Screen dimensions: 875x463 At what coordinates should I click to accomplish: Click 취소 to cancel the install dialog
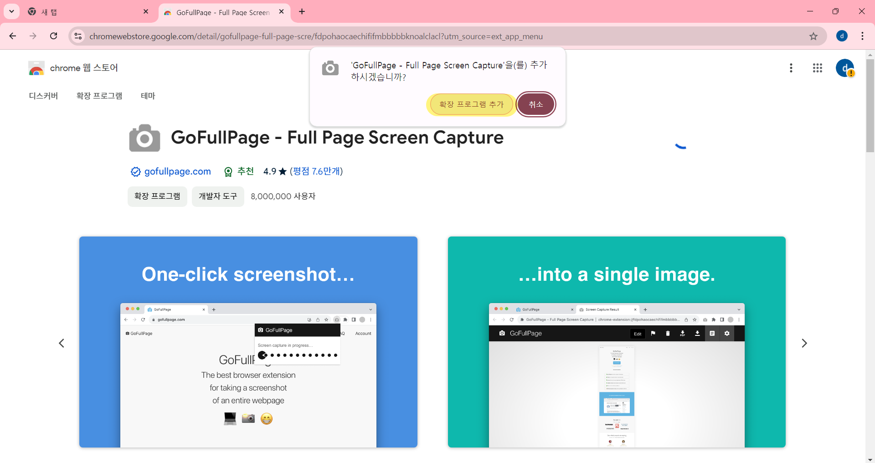[536, 104]
